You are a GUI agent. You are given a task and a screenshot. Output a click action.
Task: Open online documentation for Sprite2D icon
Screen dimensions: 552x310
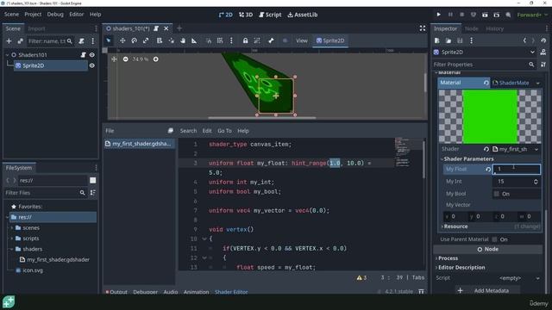click(x=543, y=52)
